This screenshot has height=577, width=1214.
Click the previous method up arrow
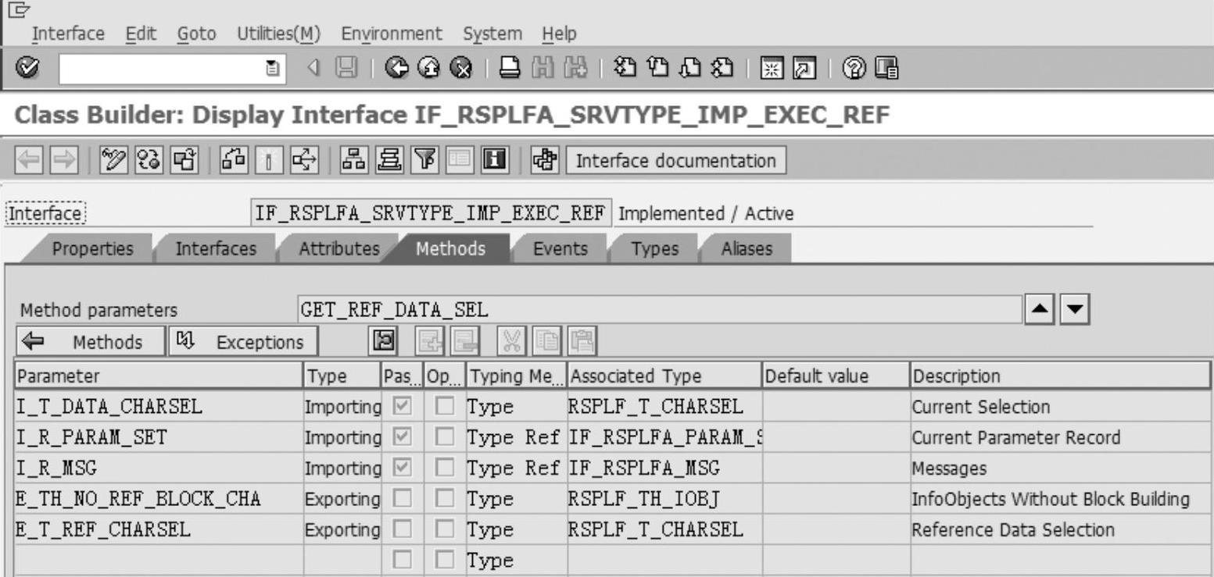pyautogui.click(x=1040, y=309)
